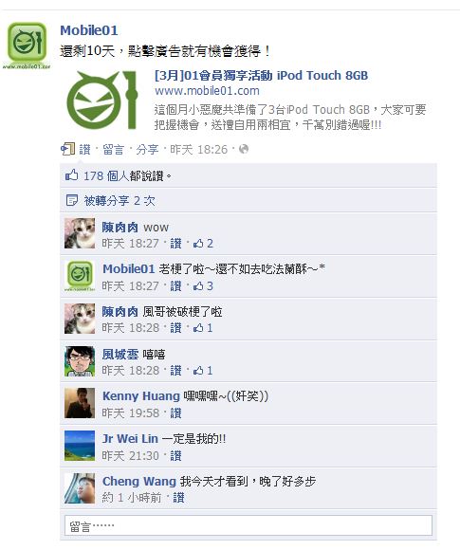Click thumbs-up count 3 on Mobile01's comment
The width and height of the screenshot is (460, 550).
[203, 286]
